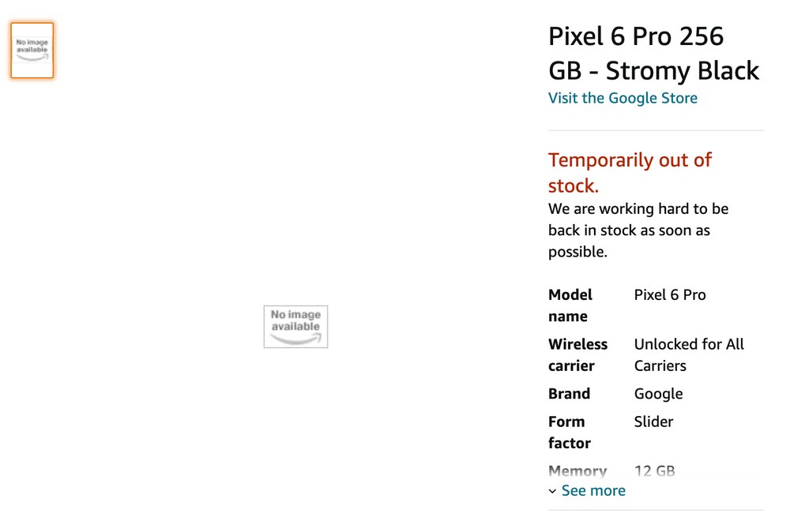Click the back in stock message text
This screenshot has width=790, height=517.
638,230
